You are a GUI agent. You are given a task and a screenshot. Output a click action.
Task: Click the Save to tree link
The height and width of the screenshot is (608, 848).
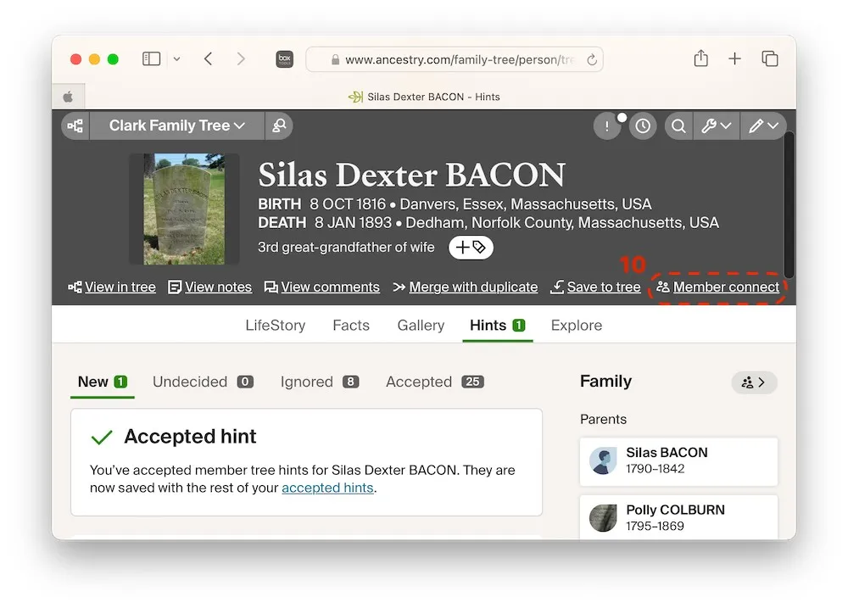(595, 287)
